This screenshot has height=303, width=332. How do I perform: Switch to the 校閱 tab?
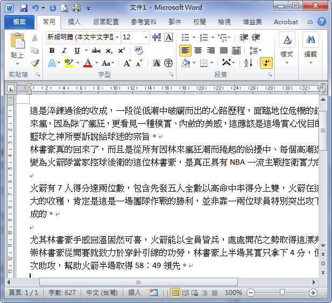point(200,22)
